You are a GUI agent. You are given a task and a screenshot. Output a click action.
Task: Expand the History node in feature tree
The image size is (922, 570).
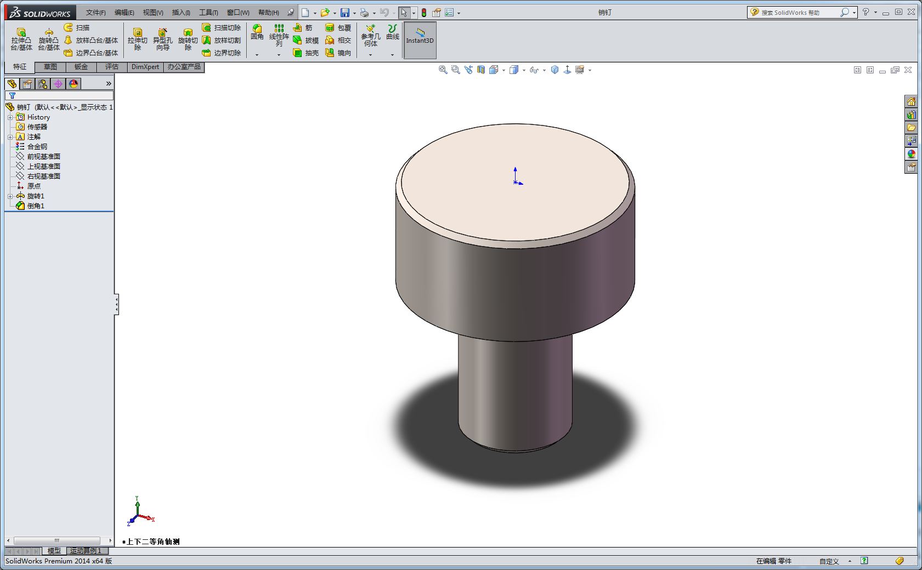click(10, 117)
